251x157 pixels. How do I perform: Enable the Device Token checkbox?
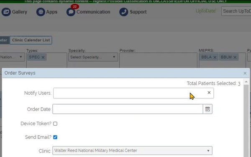(55, 124)
